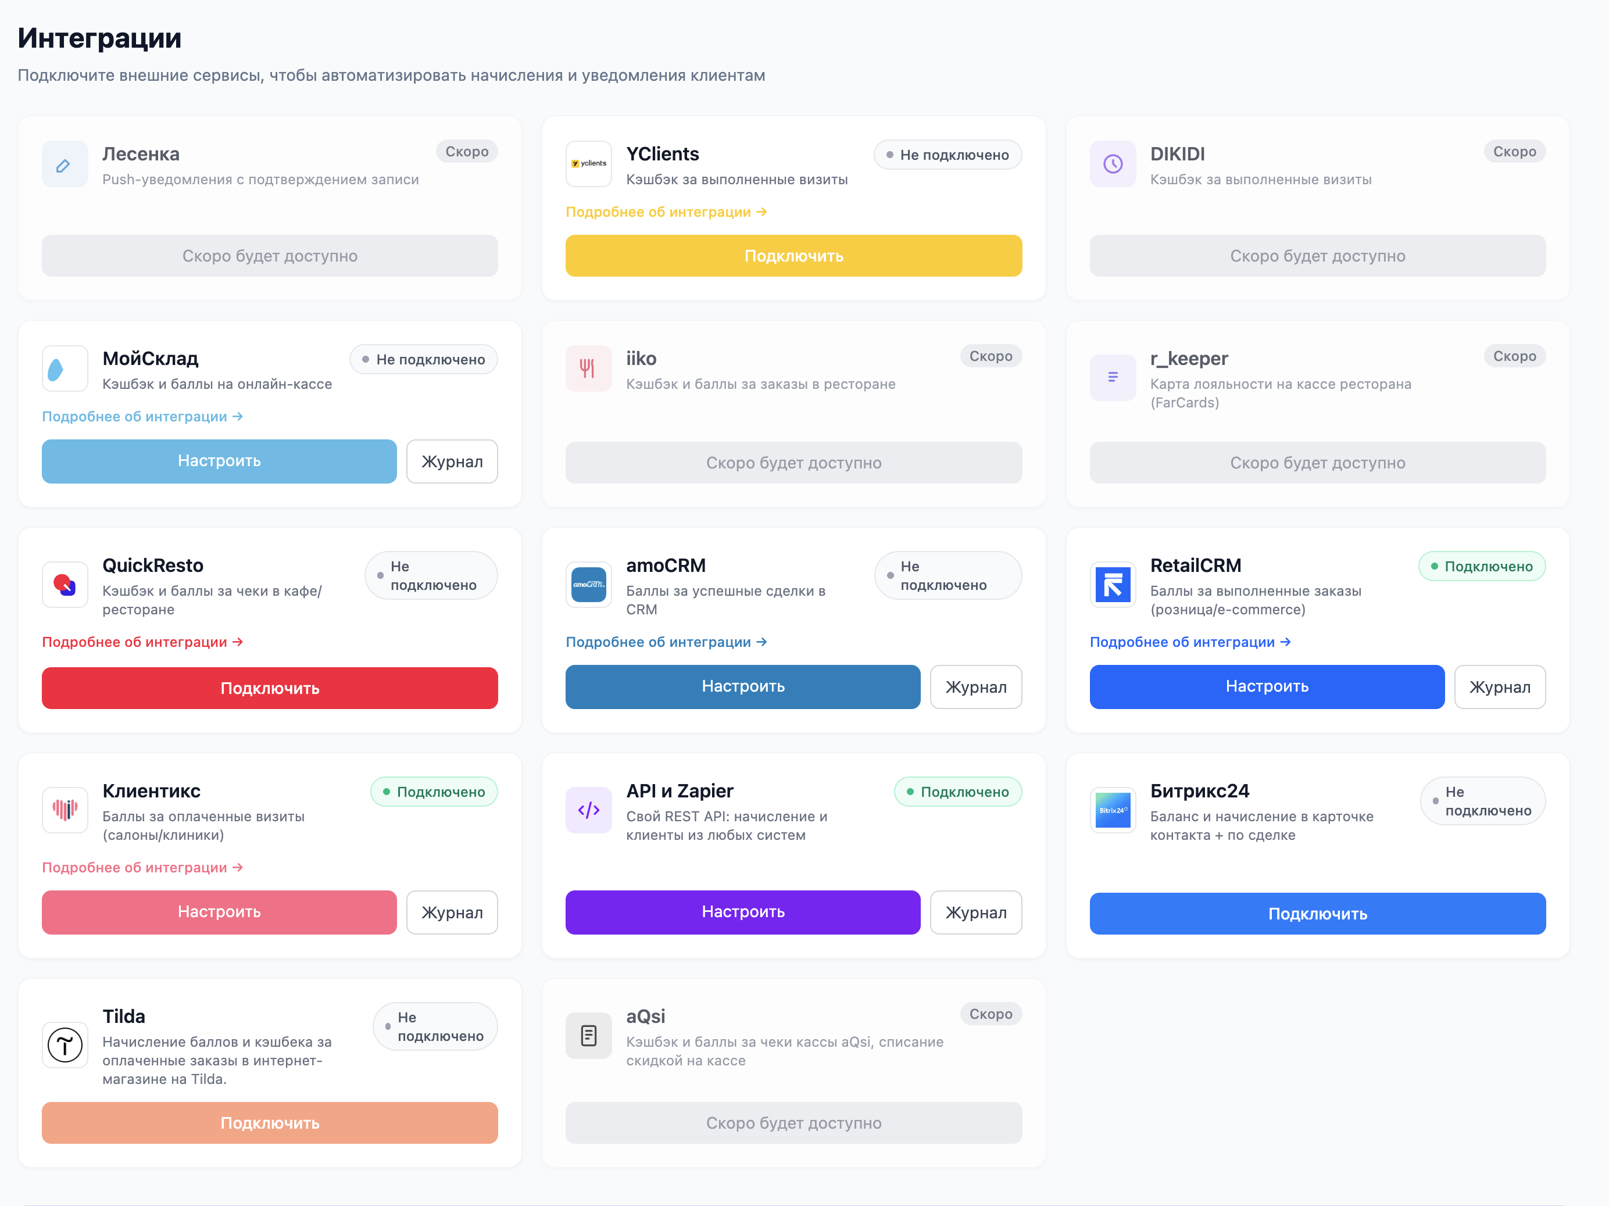Open МойСклад Подробнее об интеграции link
Screen dimensions: 1609x1206
pyautogui.click(x=142, y=416)
